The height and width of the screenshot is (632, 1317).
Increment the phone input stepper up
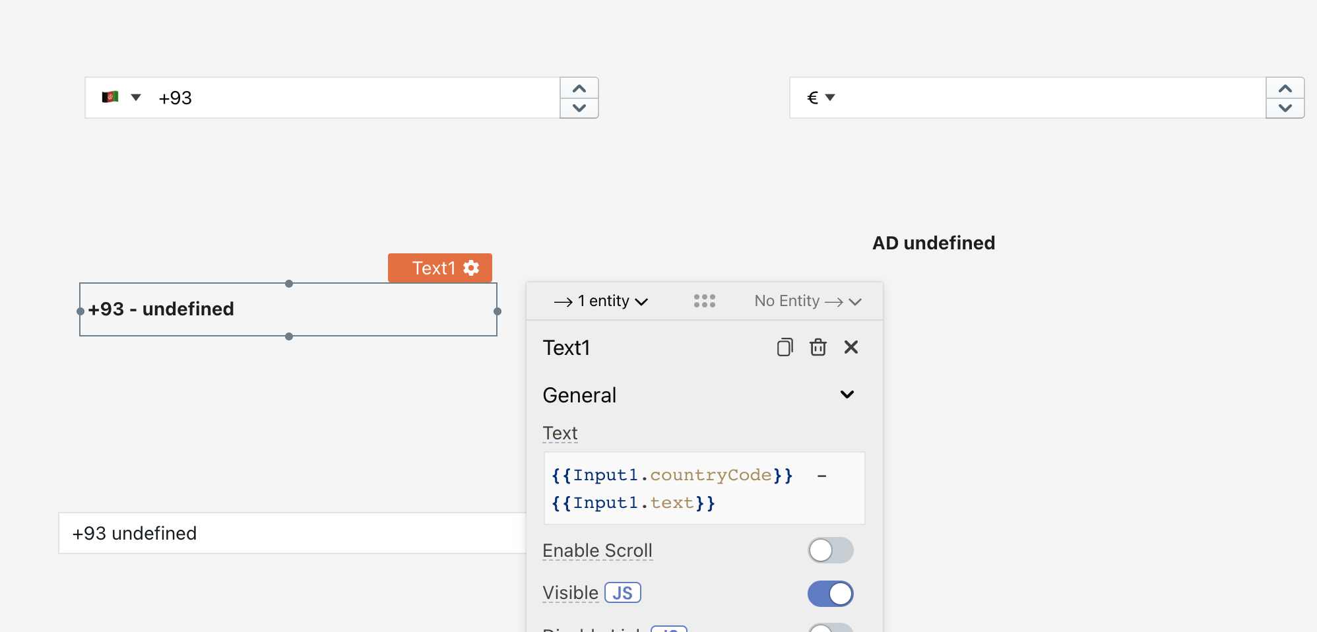tap(579, 88)
